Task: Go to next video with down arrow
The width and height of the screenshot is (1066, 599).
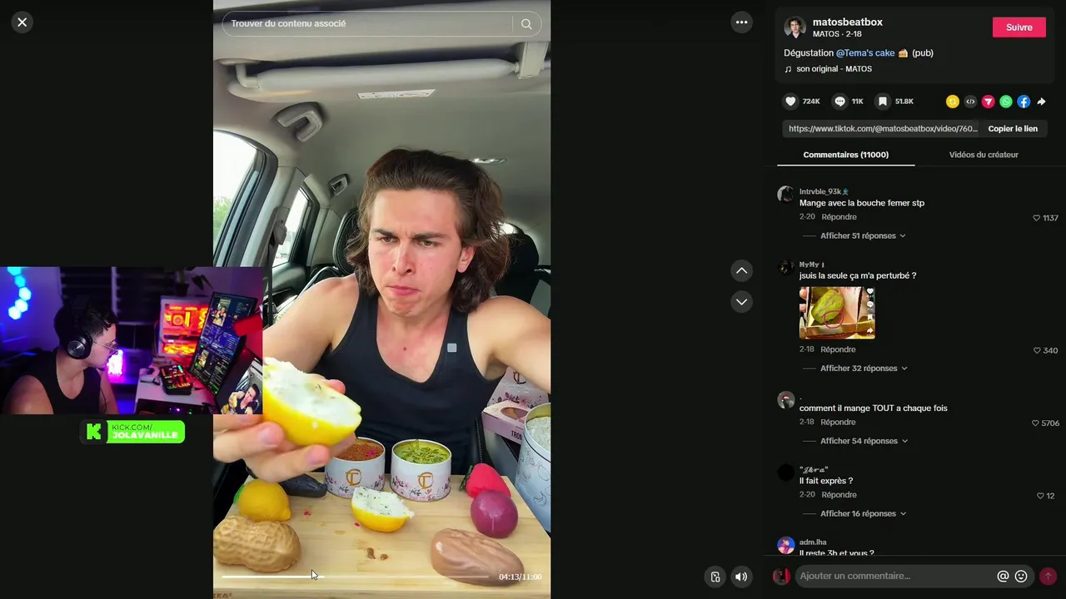Action: point(741,301)
